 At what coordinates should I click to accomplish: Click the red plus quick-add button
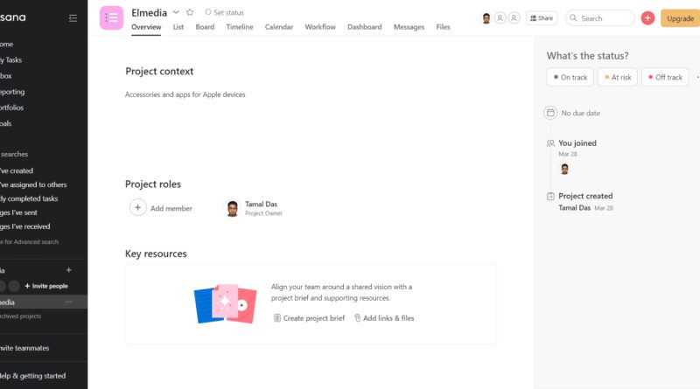pos(647,18)
